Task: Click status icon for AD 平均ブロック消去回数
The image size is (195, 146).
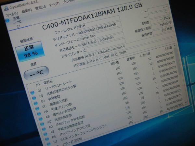Action: [x=44, y=129]
